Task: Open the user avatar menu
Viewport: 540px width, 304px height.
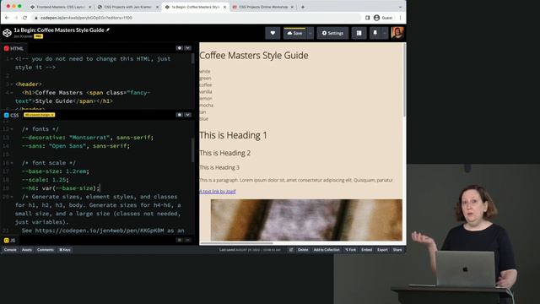Action: (x=397, y=33)
